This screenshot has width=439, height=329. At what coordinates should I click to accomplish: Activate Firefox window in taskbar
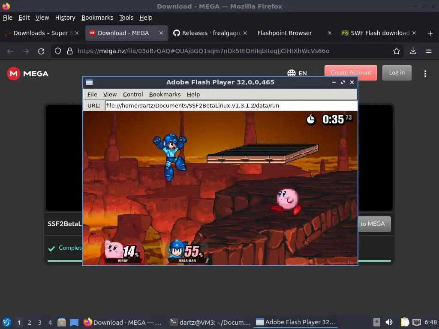(x=123, y=322)
